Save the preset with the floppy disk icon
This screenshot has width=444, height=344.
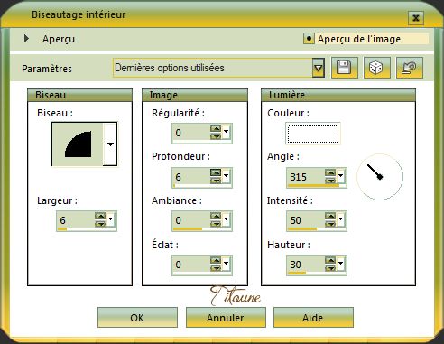(345, 68)
